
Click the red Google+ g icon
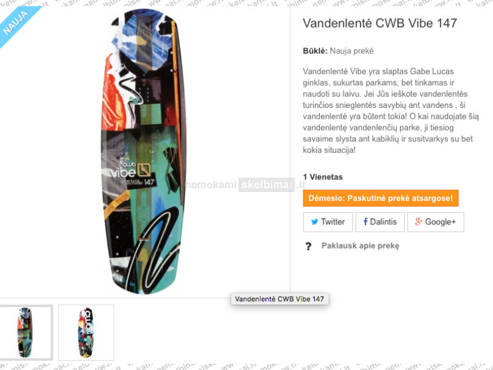pyautogui.click(x=418, y=221)
